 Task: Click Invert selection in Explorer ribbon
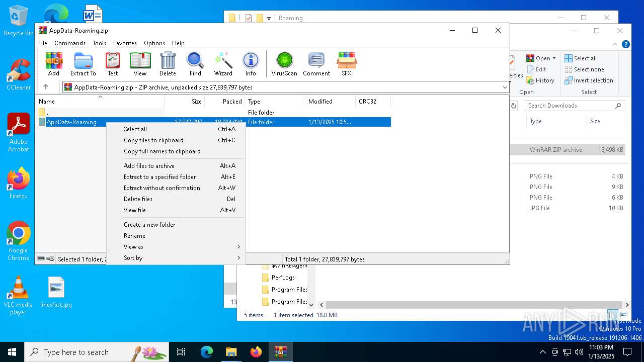pos(589,80)
